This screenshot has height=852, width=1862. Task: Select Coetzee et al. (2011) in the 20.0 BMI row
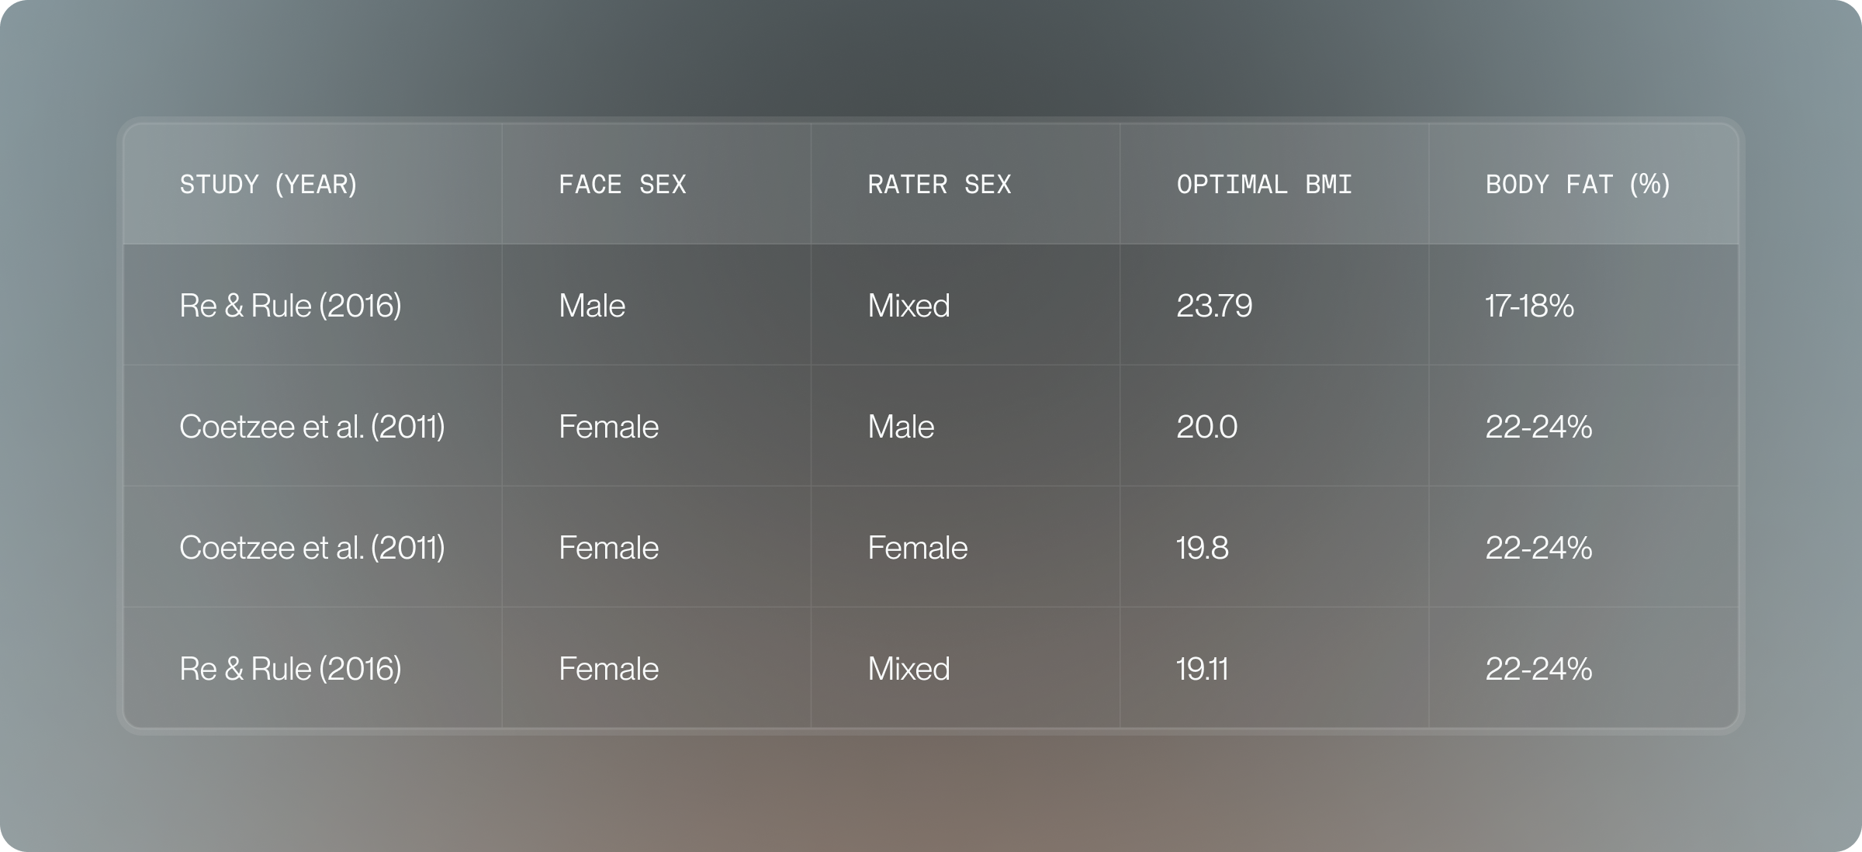(312, 427)
